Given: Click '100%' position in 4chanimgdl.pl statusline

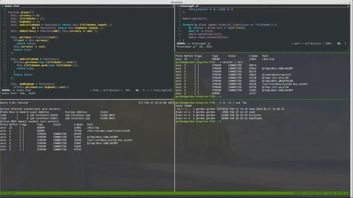Looking at the screenshot, I should coord(328,43).
